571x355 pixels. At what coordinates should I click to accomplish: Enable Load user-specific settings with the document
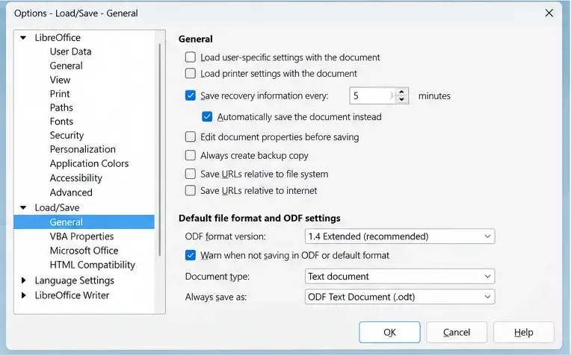tap(190, 57)
